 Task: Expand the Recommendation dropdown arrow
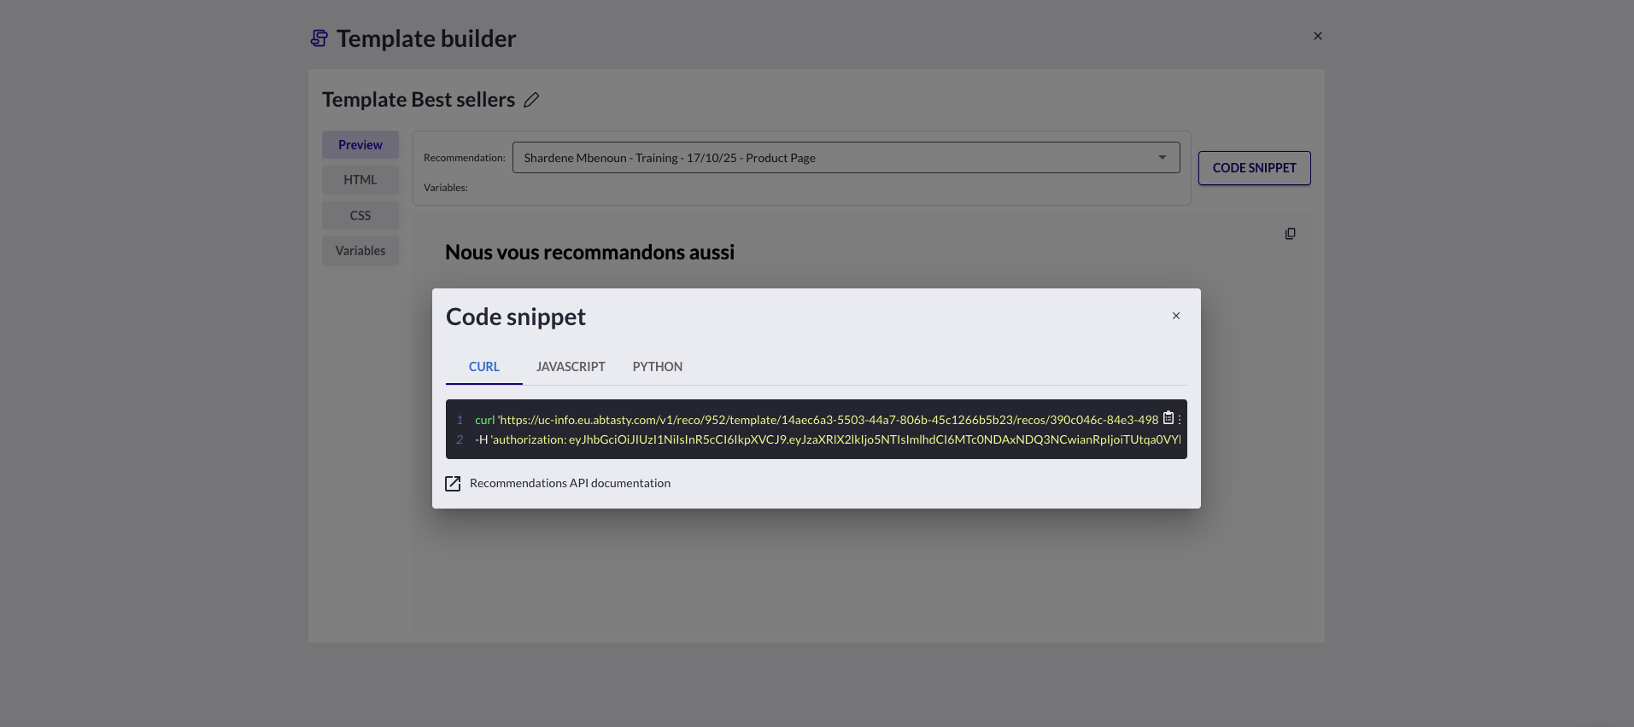[x=1163, y=158]
